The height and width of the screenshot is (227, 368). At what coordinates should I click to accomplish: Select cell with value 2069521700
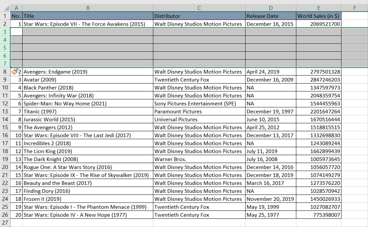[319, 24]
